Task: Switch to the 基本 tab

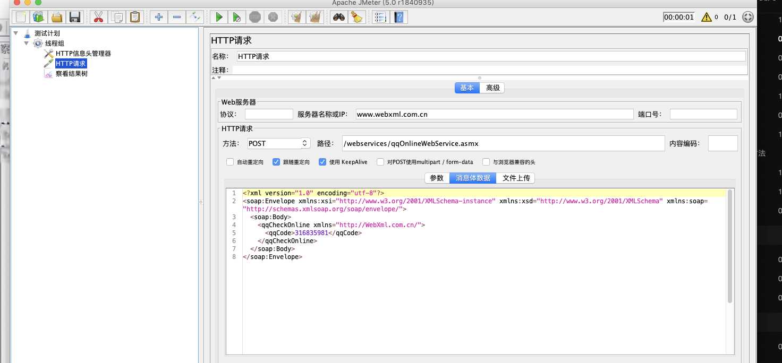Action: (467, 88)
